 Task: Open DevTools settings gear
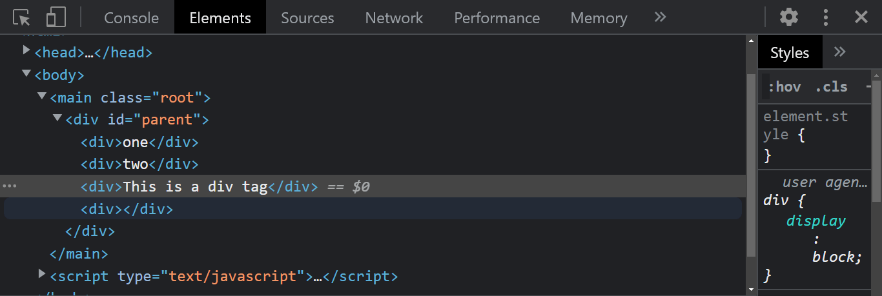click(x=788, y=17)
